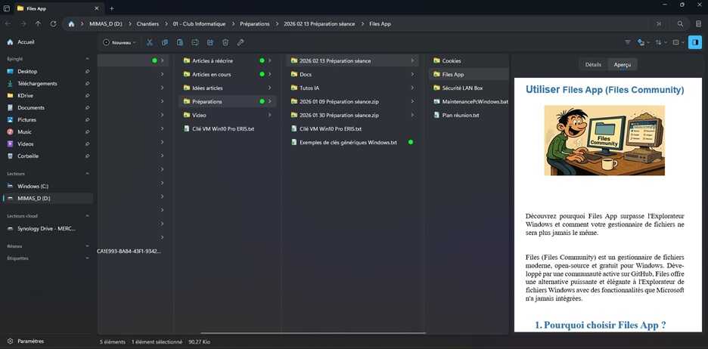Click the Cut scissors icon in toolbar
This screenshot has width=708, height=349.
(150, 42)
